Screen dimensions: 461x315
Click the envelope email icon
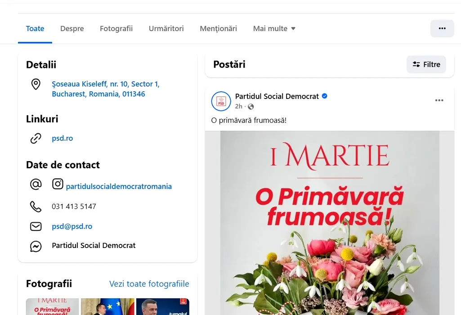point(36,226)
